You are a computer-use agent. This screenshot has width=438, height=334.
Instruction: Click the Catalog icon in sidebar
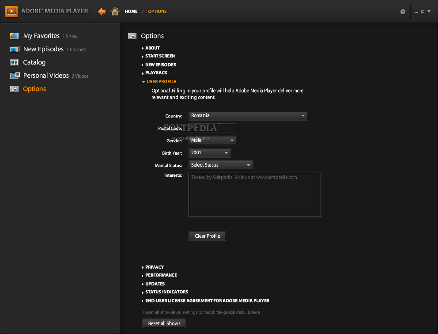tap(14, 62)
